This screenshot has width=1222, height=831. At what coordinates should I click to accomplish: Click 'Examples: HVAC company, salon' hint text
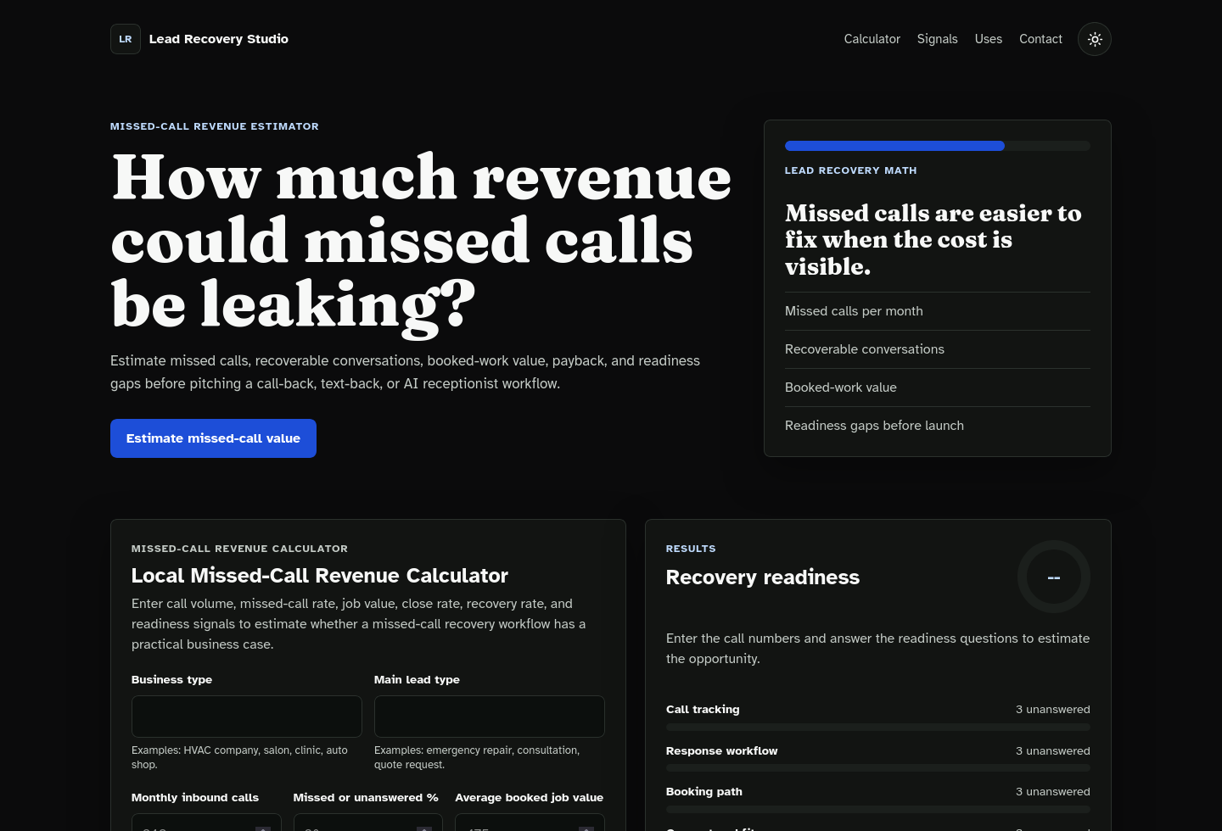tap(239, 757)
